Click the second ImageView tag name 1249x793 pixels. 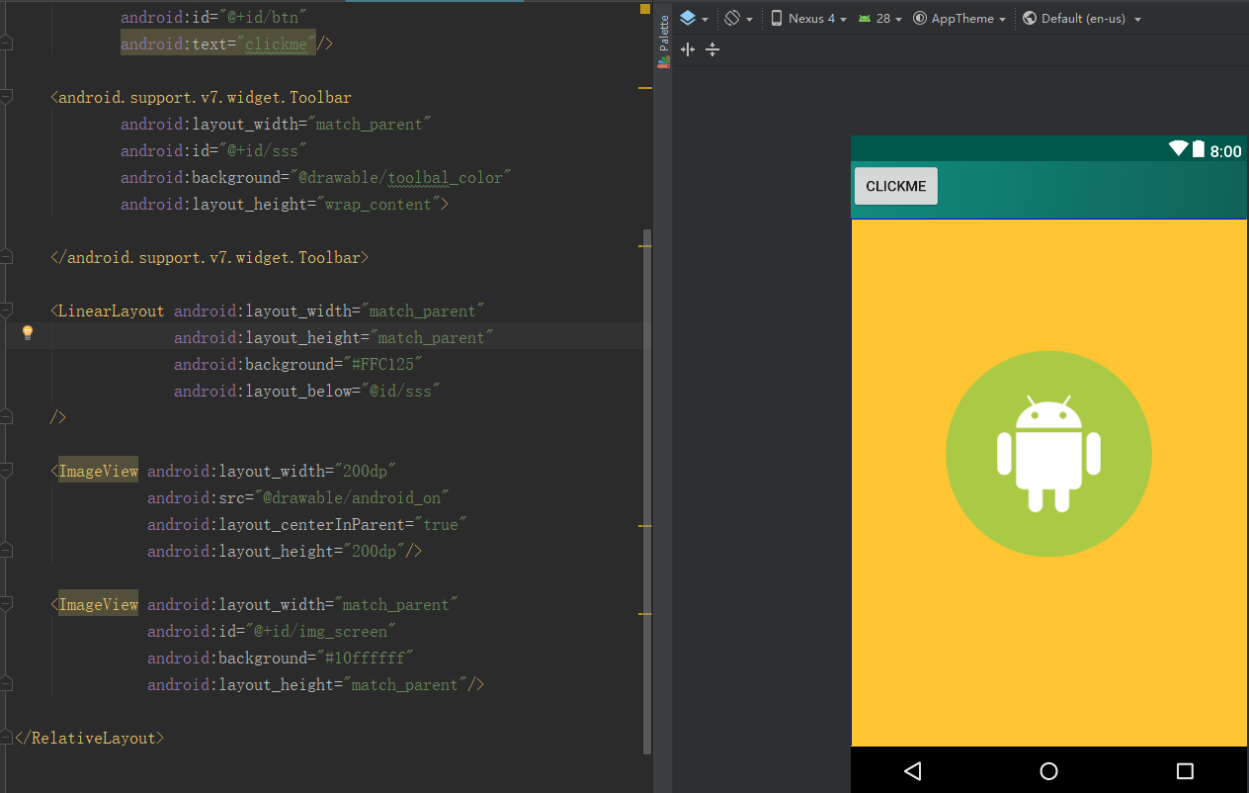[x=98, y=604]
